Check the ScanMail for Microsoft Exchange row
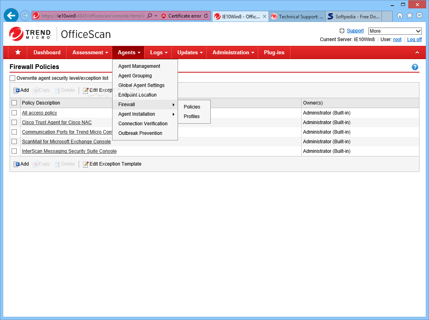429x320 pixels. (14, 141)
